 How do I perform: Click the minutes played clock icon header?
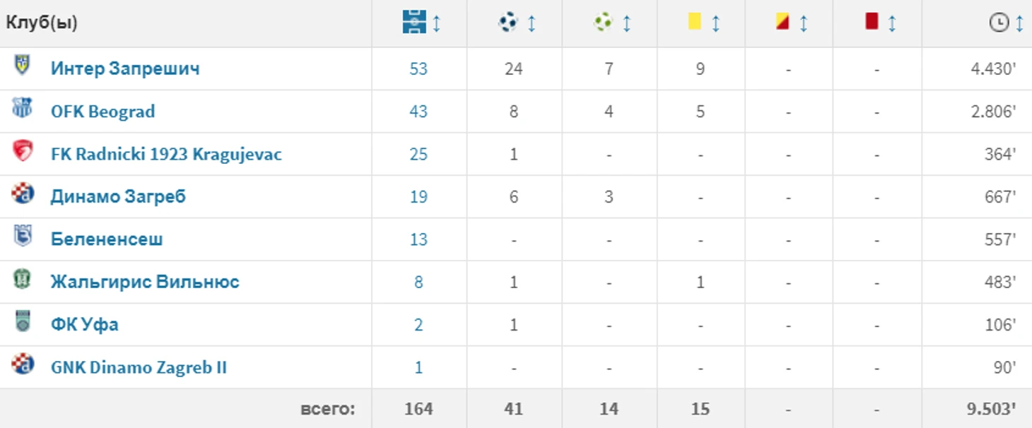pyautogui.click(x=999, y=23)
